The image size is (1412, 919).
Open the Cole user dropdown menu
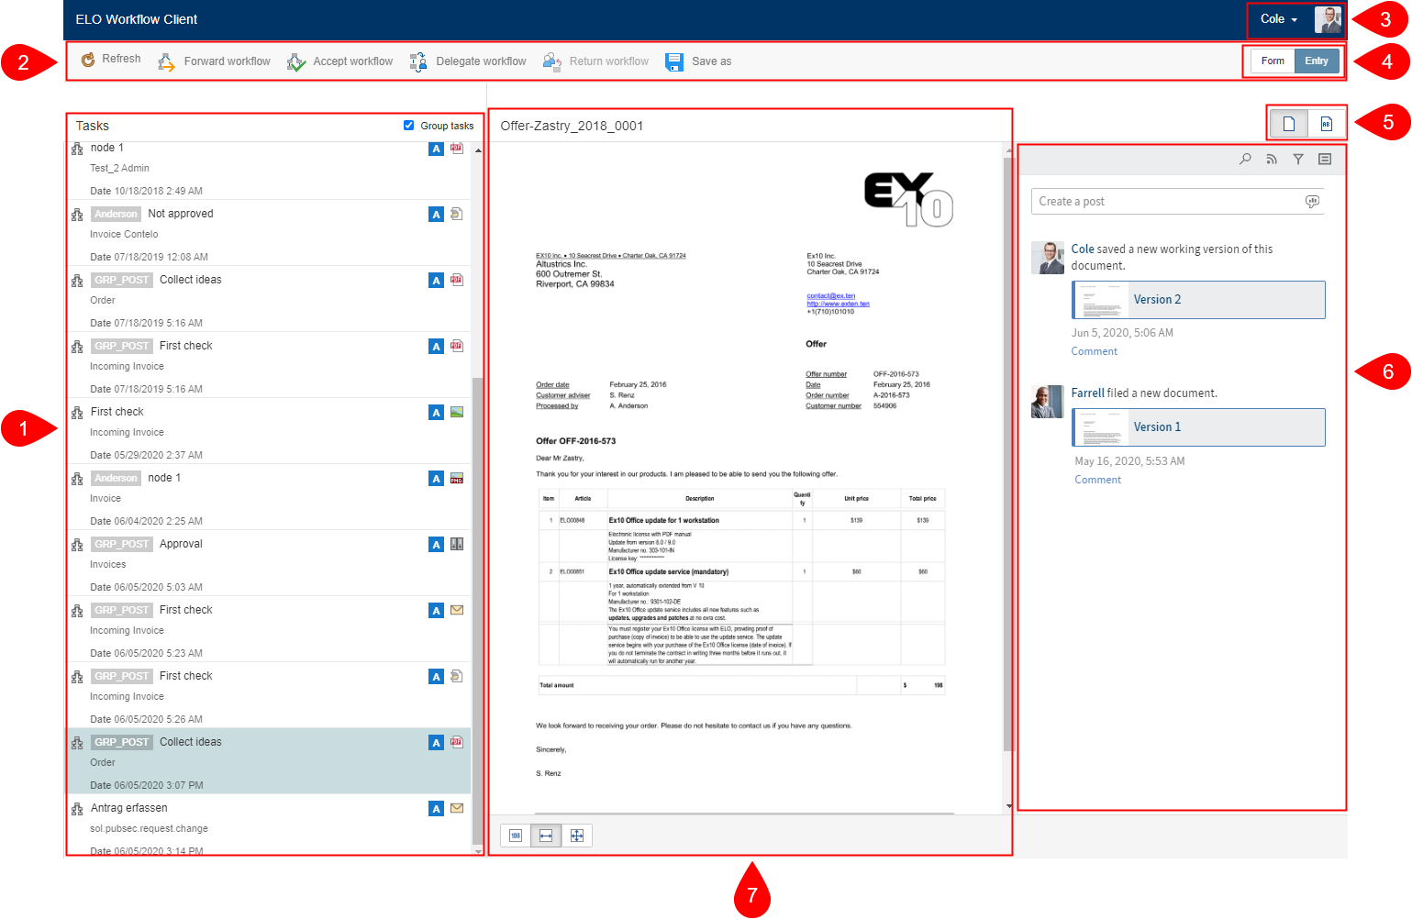point(1279,19)
